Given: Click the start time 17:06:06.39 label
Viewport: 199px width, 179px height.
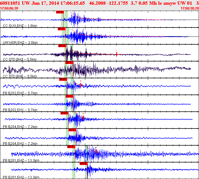Looking at the screenshot, I should (9, 8).
